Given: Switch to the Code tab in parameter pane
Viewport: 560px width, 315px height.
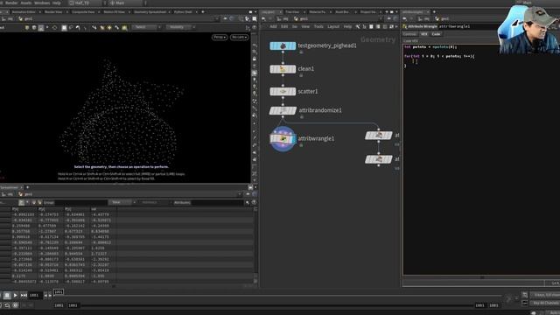Looking at the screenshot, I should coord(436,34).
